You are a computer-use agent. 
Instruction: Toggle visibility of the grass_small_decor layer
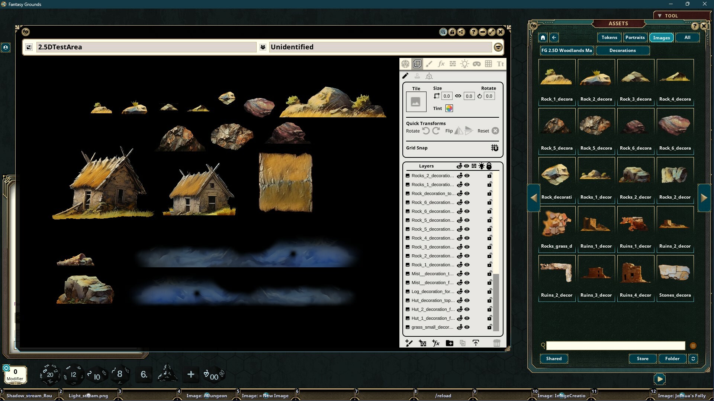point(466,327)
